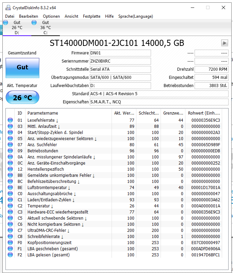
Task: Click the Laufwerkbuchstaben field D:
Action: click(x=120, y=86)
